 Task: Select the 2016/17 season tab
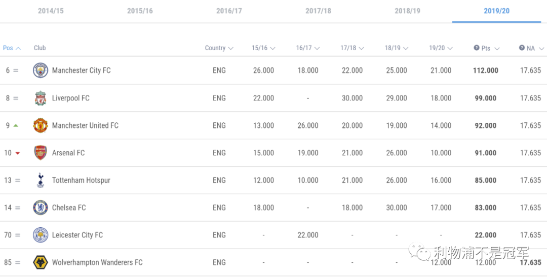tap(229, 11)
